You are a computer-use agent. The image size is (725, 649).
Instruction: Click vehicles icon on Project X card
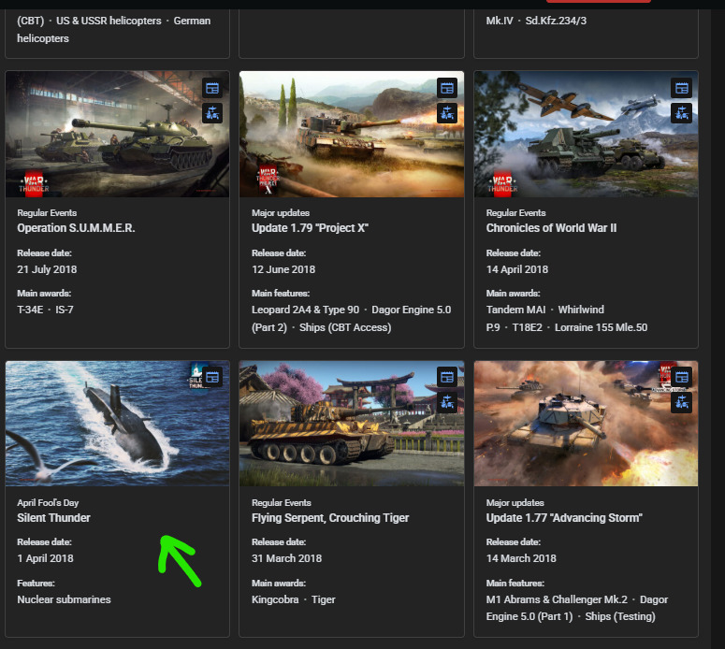coord(447,113)
